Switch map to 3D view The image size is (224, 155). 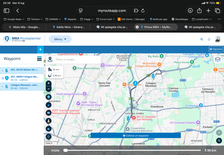49,113
